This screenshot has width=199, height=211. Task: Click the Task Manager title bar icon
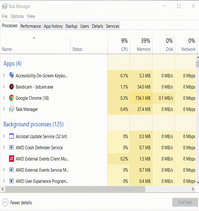click(5, 6)
